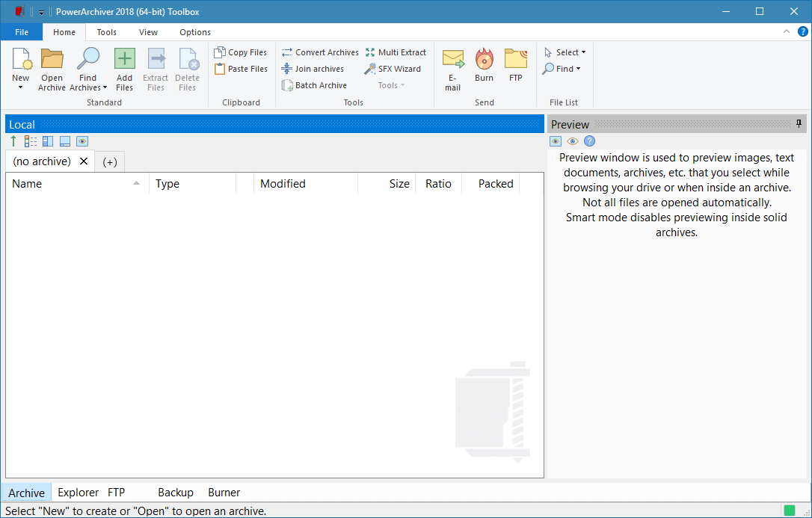Click the Add Files plus icon
This screenshot has height=518, width=812.
[124, 59]
